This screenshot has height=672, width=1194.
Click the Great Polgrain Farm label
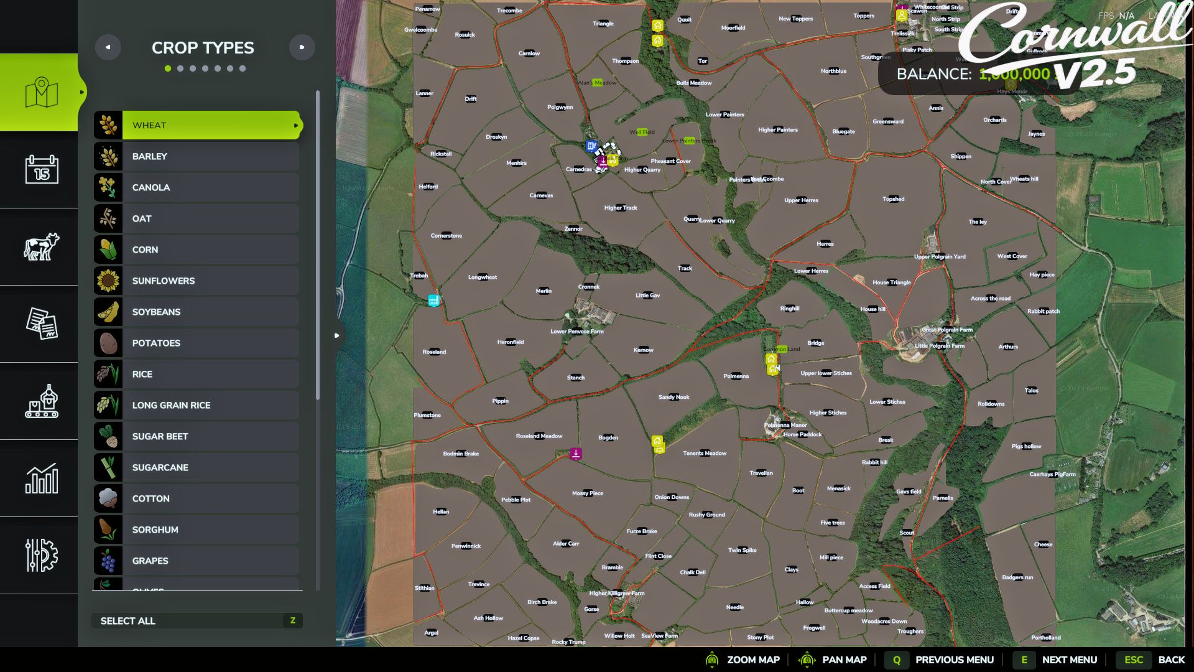pyautogui.click(x=947, y=330)
